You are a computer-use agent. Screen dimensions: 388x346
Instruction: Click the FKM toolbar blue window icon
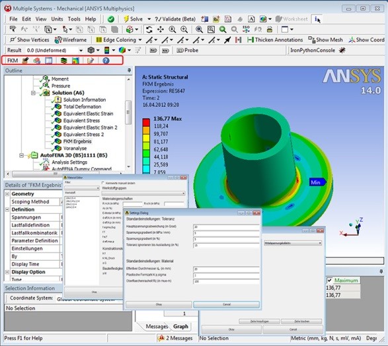[x=48, y=61]
